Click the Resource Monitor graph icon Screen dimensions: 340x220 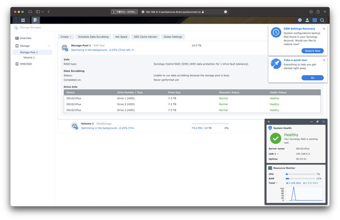tap(270, 168)
